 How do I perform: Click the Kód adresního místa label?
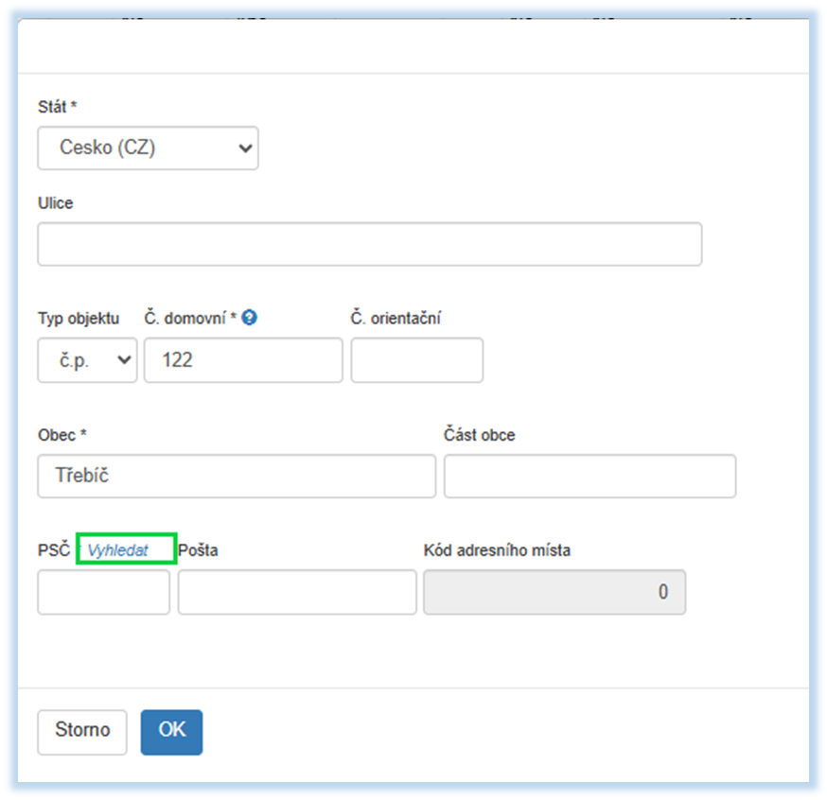click(x=497, y=550)
